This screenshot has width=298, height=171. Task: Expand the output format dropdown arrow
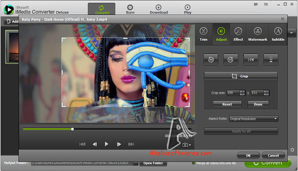point(291,33)
